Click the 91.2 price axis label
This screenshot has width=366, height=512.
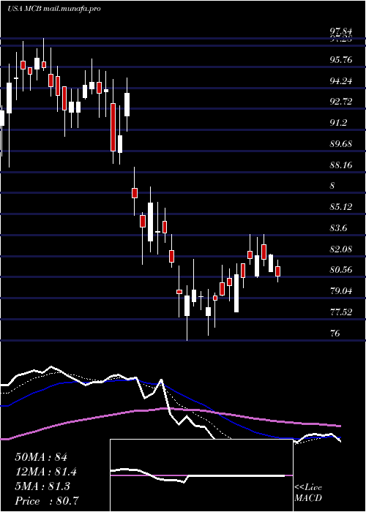point(338,122)
